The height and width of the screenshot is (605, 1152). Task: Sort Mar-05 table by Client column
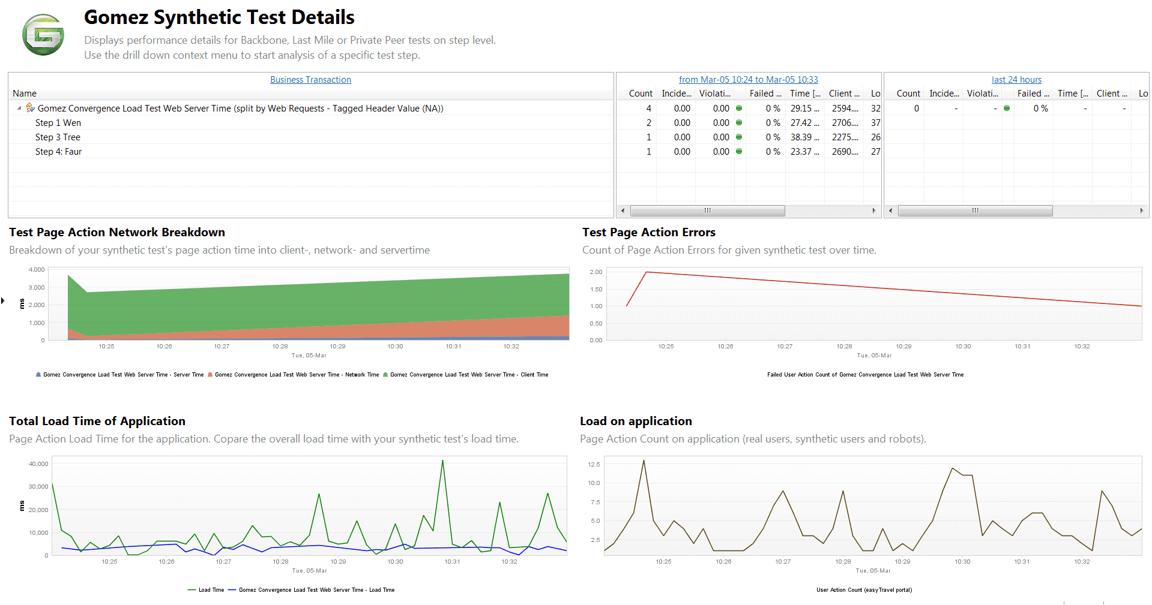click(844, 94)
